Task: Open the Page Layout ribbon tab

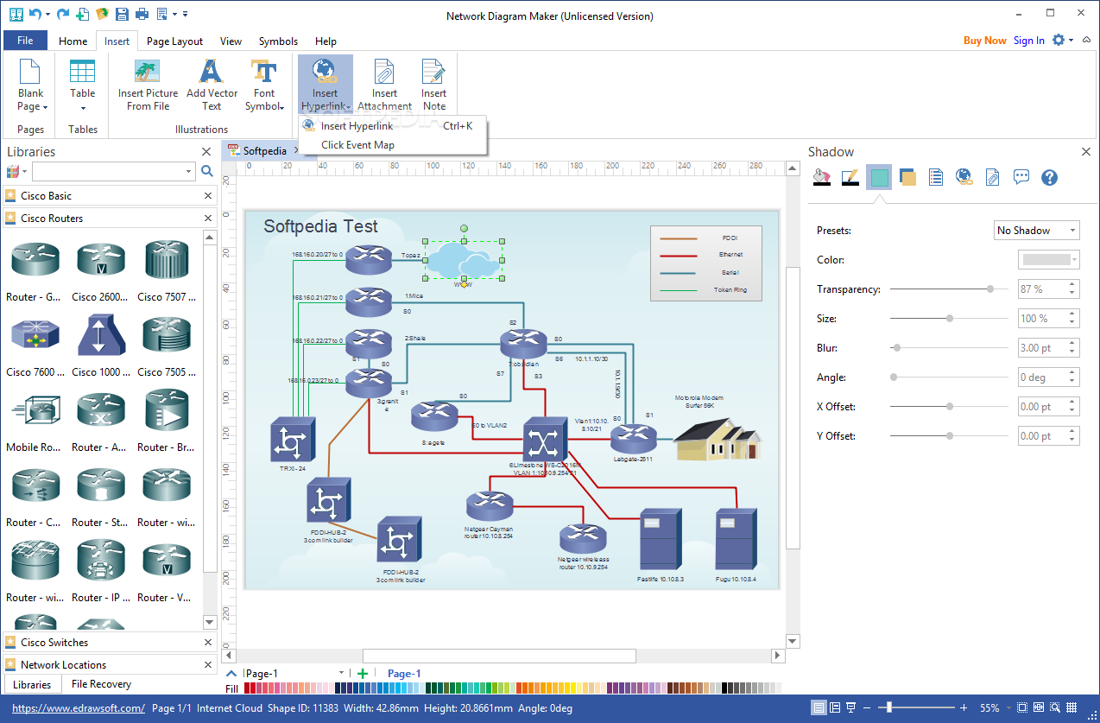Action: (174, 41)
